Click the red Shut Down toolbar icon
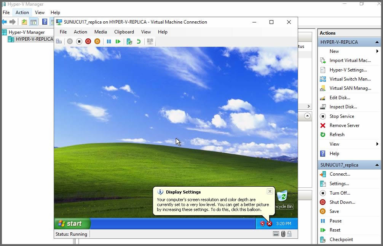Screen dimensions: 383x246 (88, 41)
